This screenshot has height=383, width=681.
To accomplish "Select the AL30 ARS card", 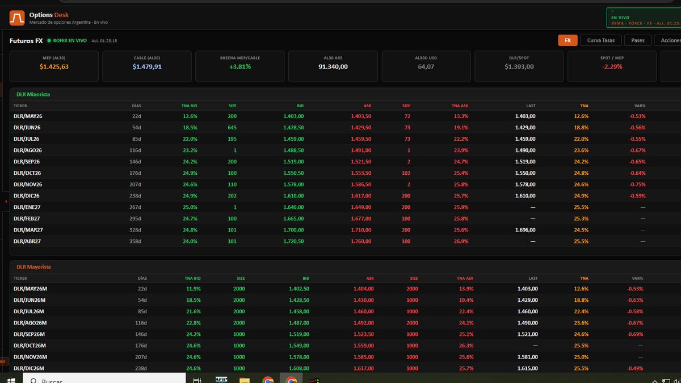I will pyautogui.click(x=333, y=66).
